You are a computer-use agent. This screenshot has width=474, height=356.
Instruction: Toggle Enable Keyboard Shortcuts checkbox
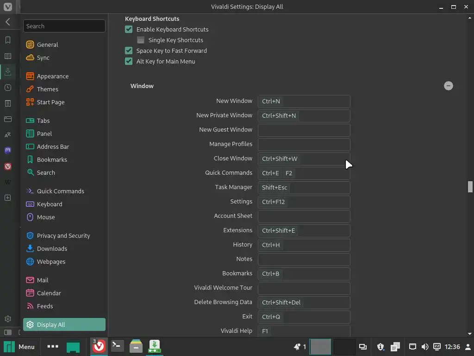[x=129, y=29]
